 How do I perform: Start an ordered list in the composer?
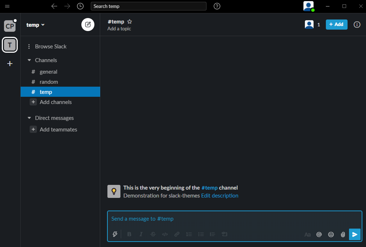pyautogui.click(x=189, y=234)
